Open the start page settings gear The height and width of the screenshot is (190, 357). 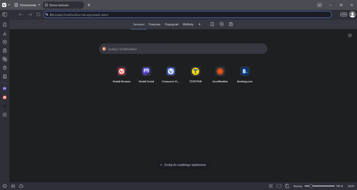[x=350, y=35]
